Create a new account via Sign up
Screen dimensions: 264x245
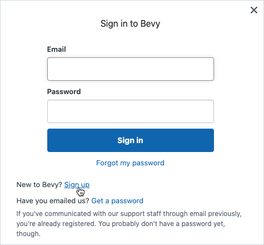pyautogui.click(x=77, y=185)
